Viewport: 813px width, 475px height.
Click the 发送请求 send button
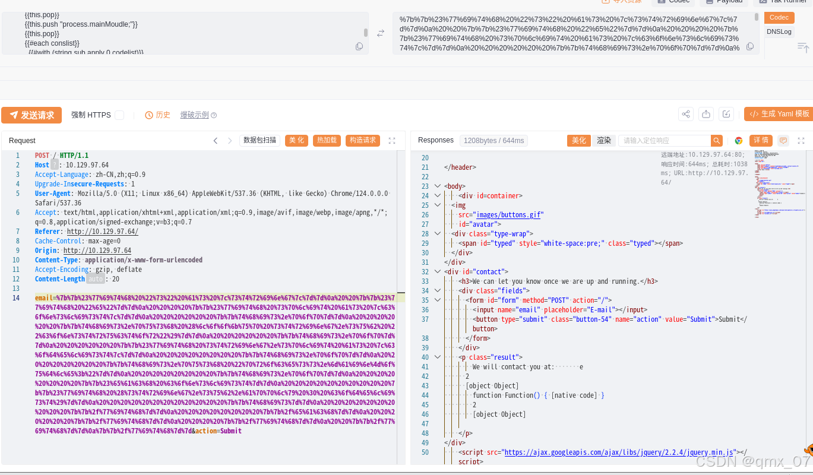(x=31, y=115)
